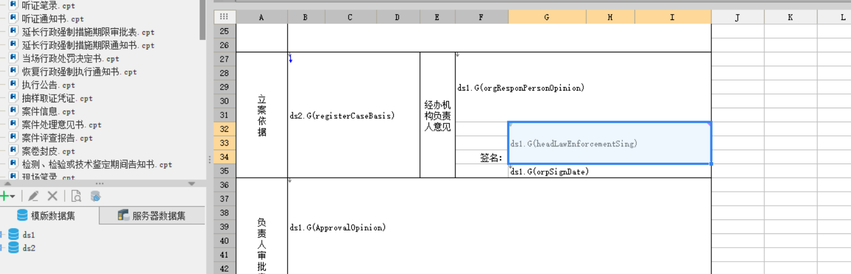
Task: Click cell ds1.G(ApprovalOpinion)
Action: (499, 227)
